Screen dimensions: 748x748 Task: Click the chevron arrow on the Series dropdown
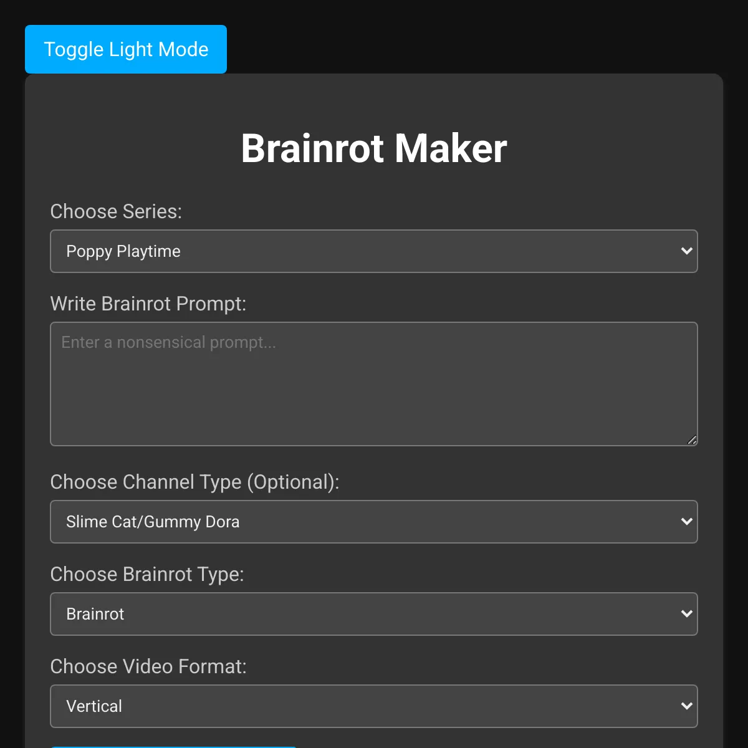[x=687, y=251]
